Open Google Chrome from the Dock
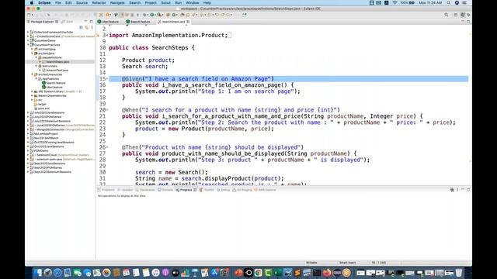 259,272
